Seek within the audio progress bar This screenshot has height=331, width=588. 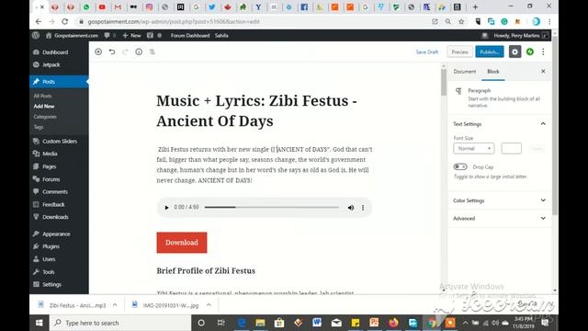tap(272, 207)
